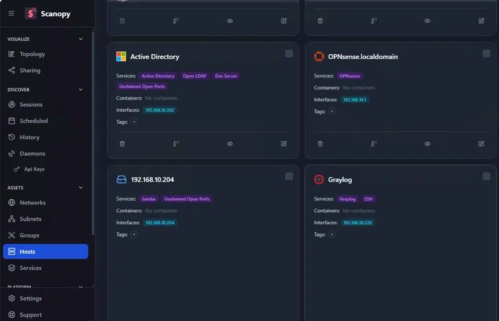The height and width of the screenshot is (321, 499).
Task: Delete the Active Directory host
Action: [x=122, y=144]
